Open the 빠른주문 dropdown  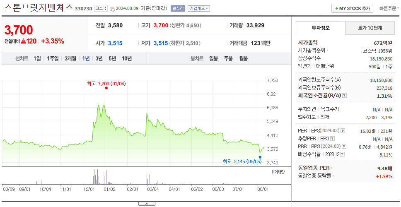click(x=390, y=8)
